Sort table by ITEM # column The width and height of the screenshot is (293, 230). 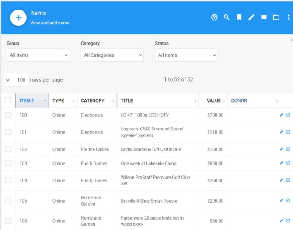(x=32, y=100)
